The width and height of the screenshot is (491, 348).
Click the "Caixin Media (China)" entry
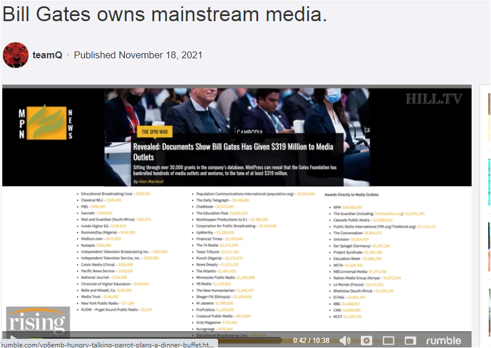click(x=107, y=265)
